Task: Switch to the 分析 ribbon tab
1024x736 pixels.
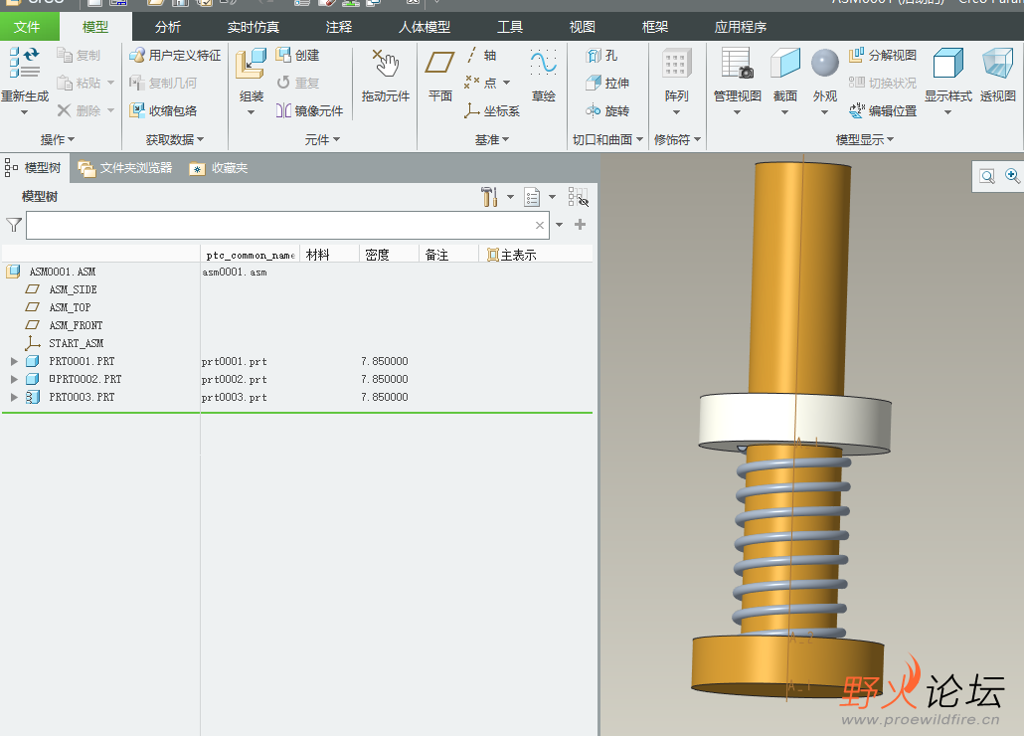Action: pyautogui.click(x=168, y=27)
